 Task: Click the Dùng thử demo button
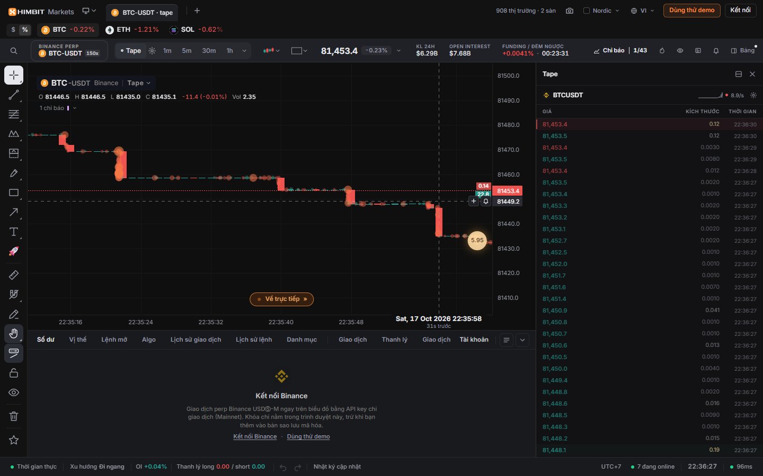click(x=692, y=10)
